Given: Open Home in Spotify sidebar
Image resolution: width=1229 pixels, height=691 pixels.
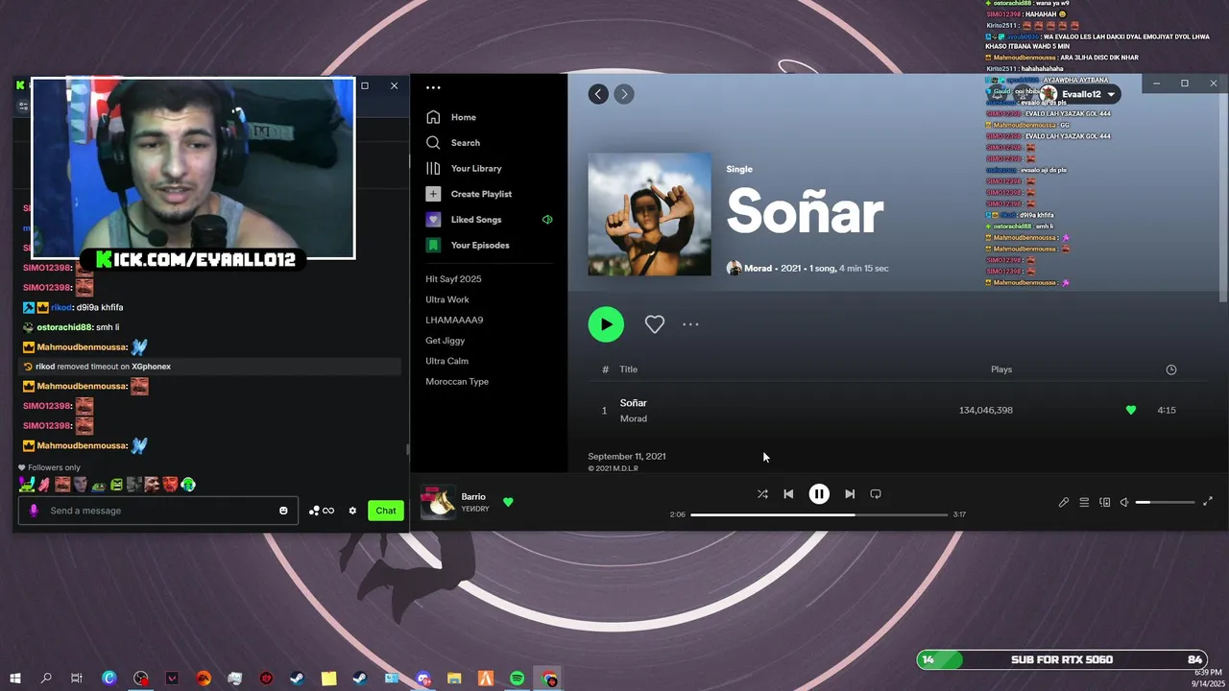Looking at the screenshot, I should [x=451, y=117].
